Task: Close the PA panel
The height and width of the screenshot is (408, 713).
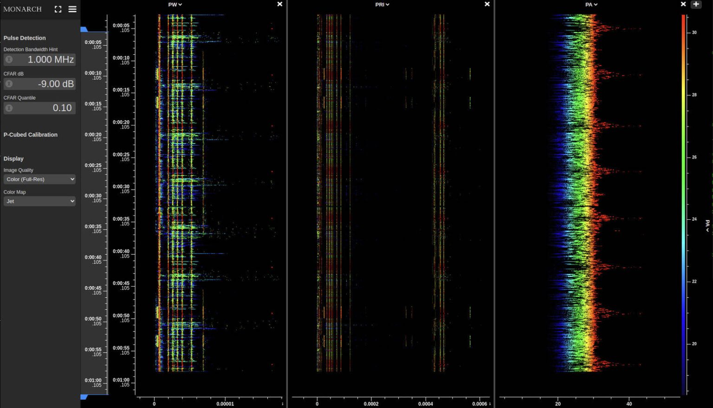Action: click(x=683, y=4)
